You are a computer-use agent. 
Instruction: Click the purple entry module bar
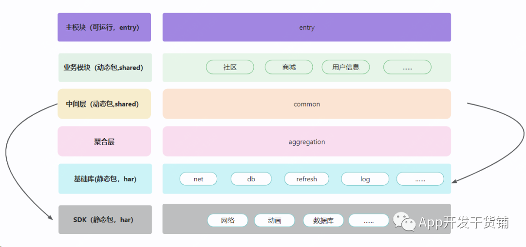pyautogui.click(x=307, y=27)
